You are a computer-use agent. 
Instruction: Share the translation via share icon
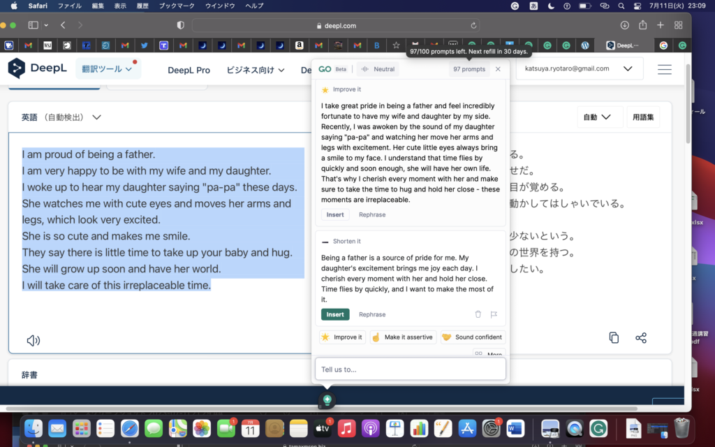641,337
